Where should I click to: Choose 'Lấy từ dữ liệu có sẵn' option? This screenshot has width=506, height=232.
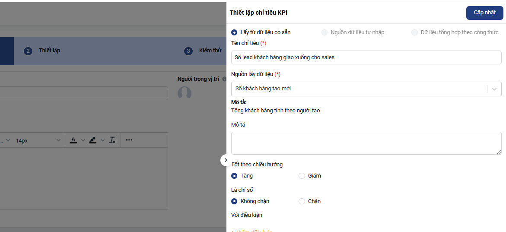pos(234,32)
